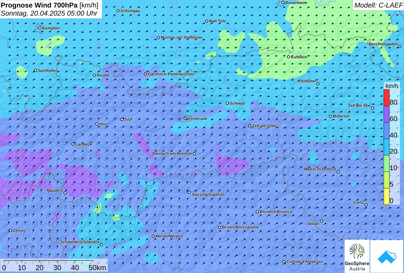Click the GeoSphere Austria logo
The width and height of the screenshot is (404, 273).
pyautogui.click(x=357, y=256)
